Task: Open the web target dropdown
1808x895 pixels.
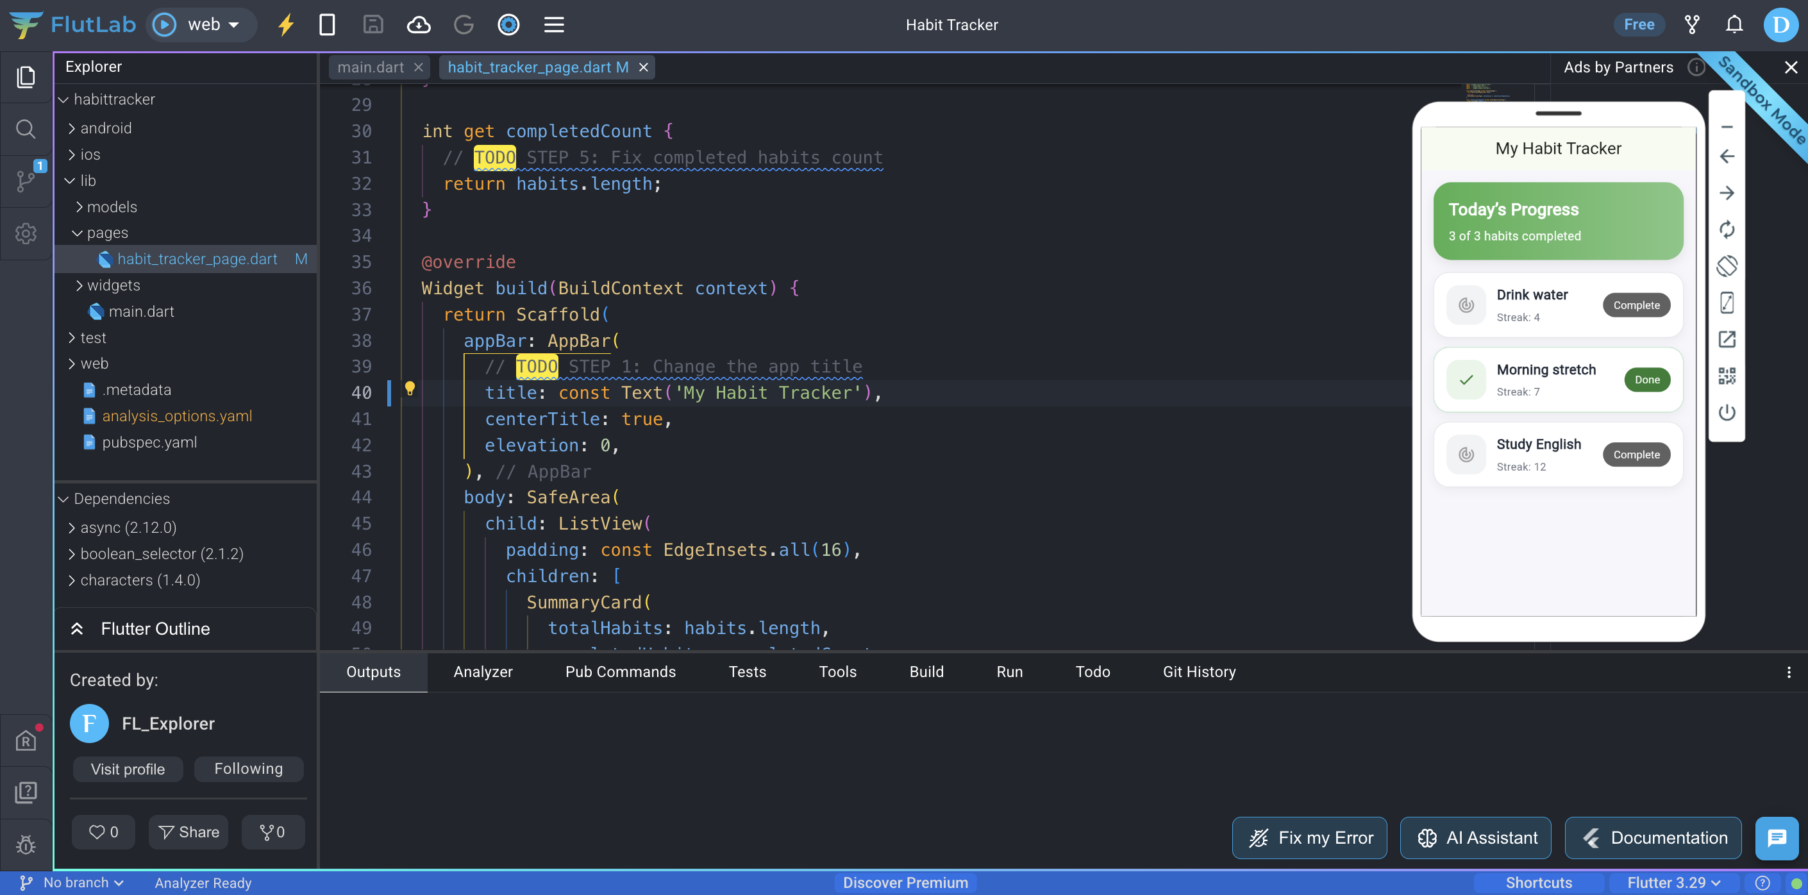Action: click(x=213, y=25)
